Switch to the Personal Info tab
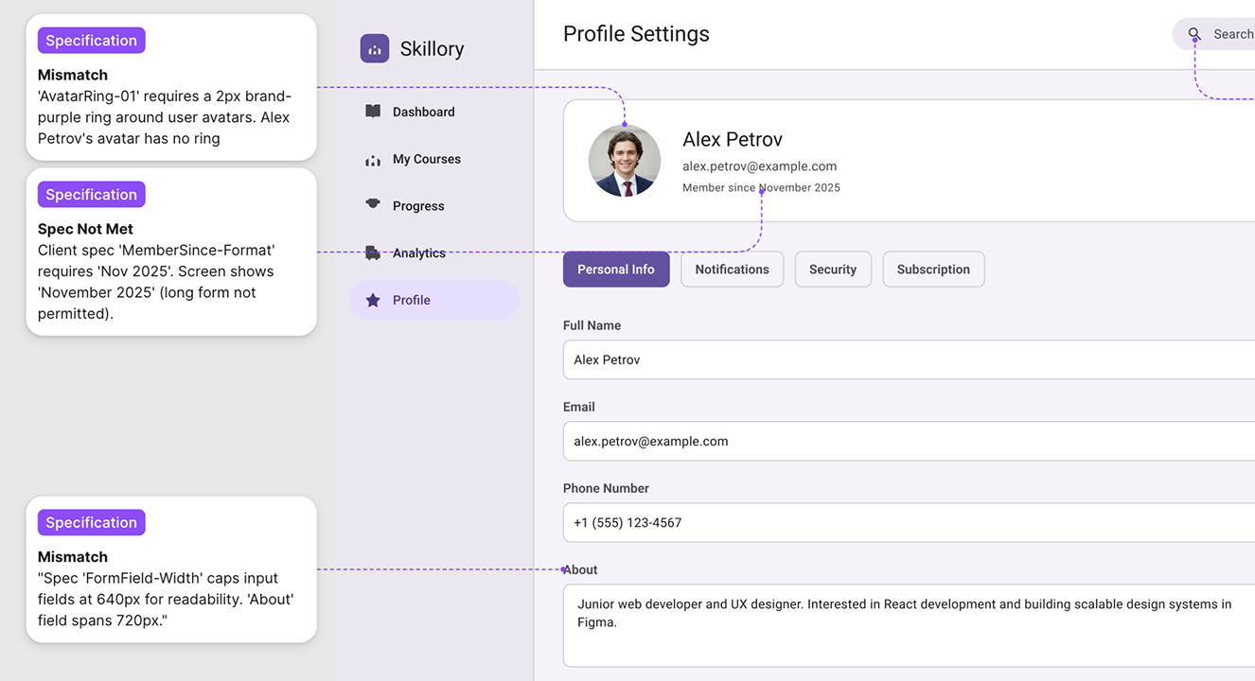Viewport: 1255px width, 681px height. (x=616, y=270)
